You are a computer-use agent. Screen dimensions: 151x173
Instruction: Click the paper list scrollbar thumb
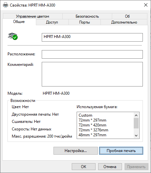point(136,123)
